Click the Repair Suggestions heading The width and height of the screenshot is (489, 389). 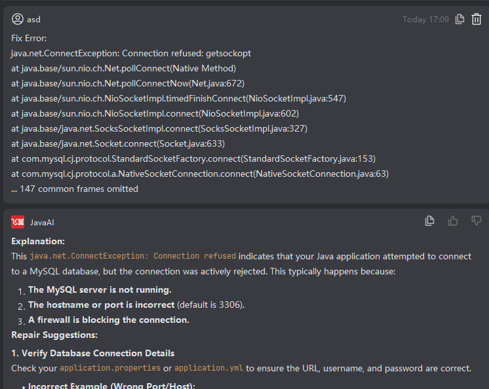pyautogui.click(x=54, y=335)
